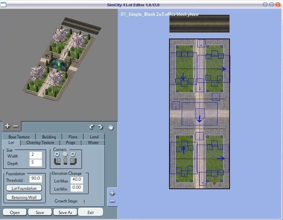The image size is (283, 220).
Task: Click the Lot Max elevation field
Action: tap(77, 180)
